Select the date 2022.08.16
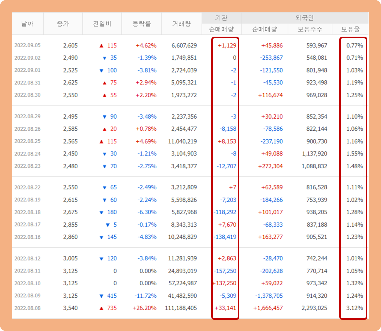The height and width of the screenshot is (331, 381). (x=27, y=237)
